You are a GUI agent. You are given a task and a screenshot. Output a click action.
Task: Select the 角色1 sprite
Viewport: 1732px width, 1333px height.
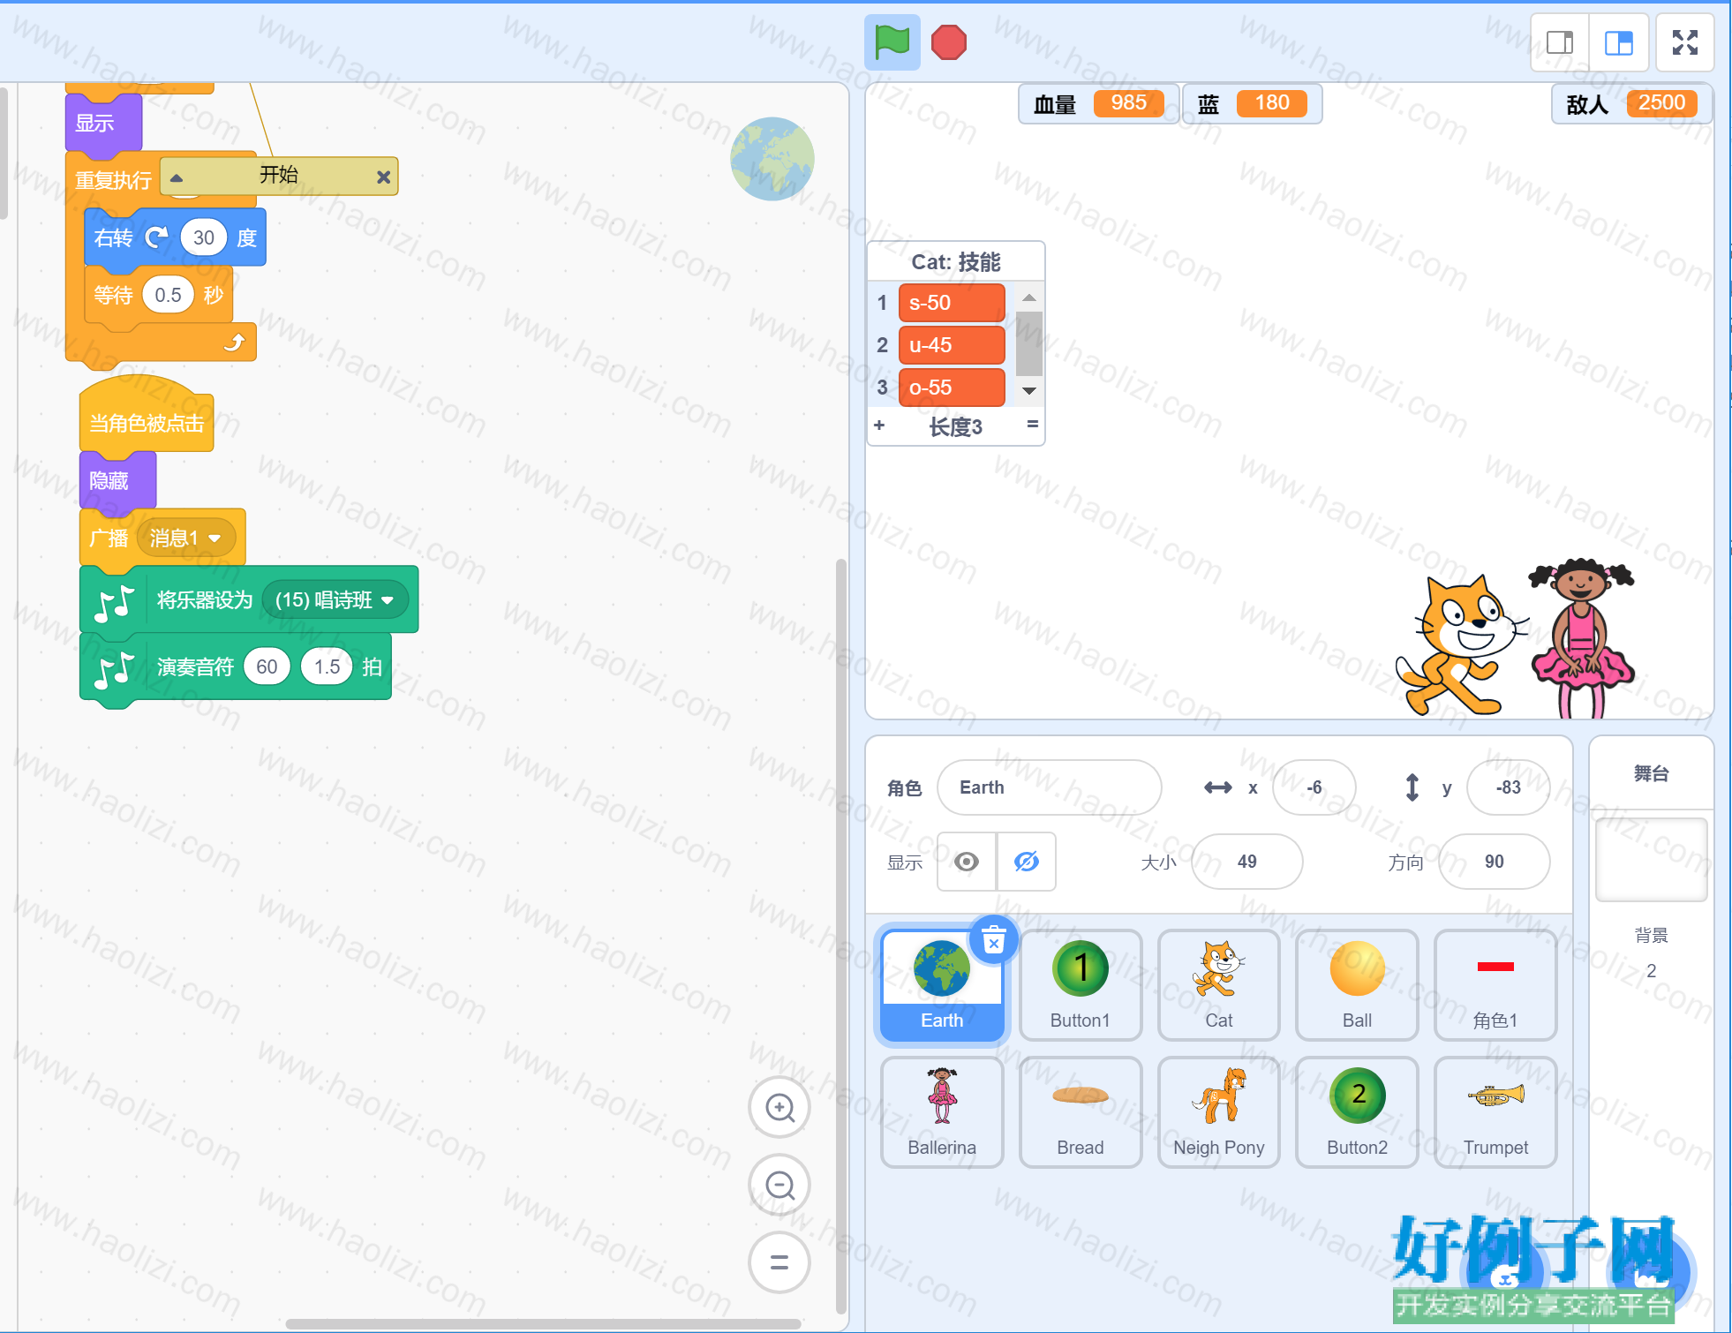point(1495,986)
